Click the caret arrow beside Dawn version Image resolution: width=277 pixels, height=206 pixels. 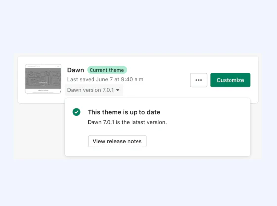coord(118,90)
